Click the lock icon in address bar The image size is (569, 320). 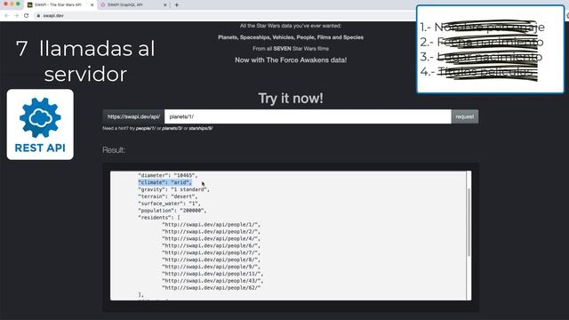pos(38,16)
